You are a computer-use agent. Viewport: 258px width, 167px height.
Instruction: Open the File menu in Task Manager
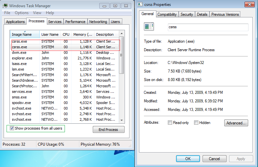(x=7, y=13)
